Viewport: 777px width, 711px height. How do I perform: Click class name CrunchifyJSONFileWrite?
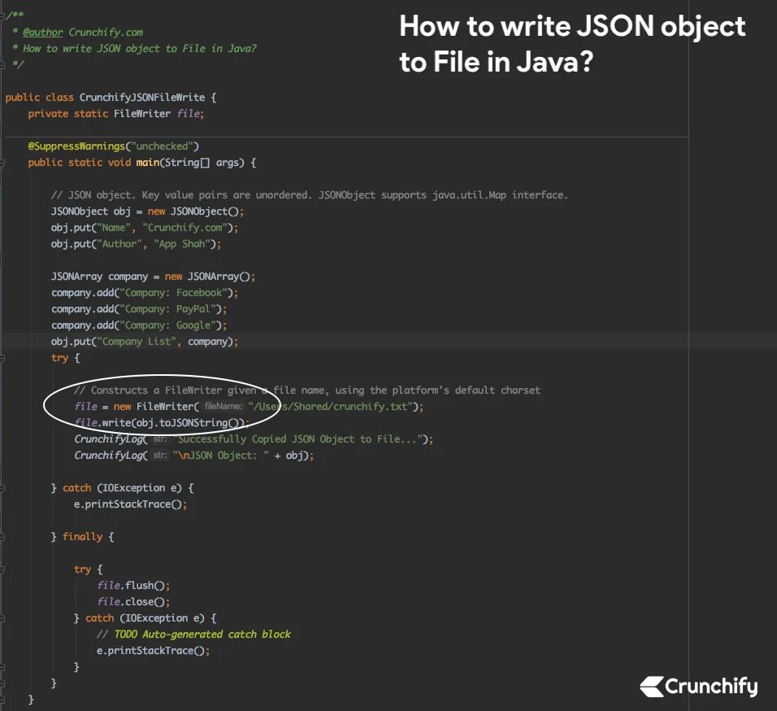click(141, 97)
